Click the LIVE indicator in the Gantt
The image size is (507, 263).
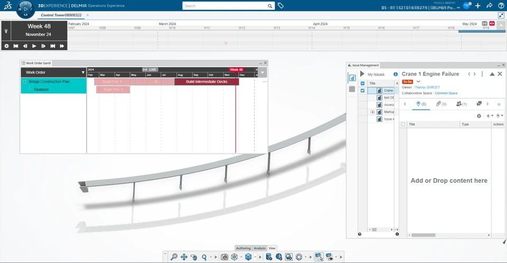[x=150, y=70]
